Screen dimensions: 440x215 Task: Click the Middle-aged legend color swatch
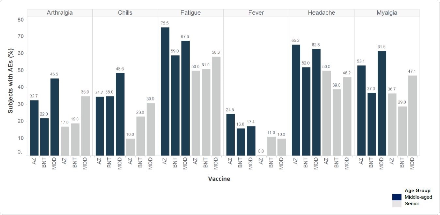397,197
